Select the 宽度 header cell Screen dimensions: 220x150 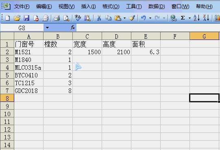point(87,44)
